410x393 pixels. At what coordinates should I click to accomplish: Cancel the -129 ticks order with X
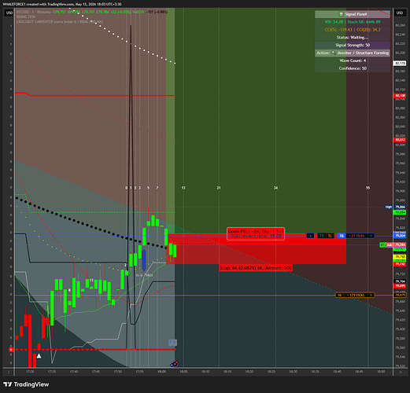point(371,295)
